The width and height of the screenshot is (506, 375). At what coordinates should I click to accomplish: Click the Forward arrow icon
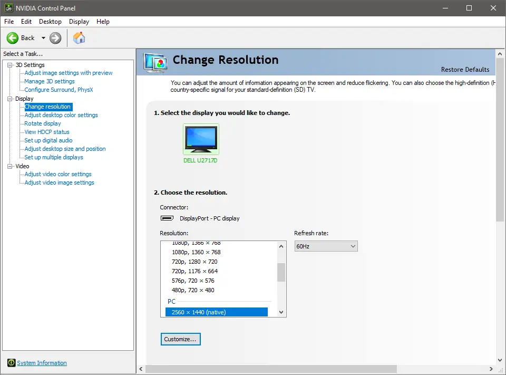click(x=55, y=38)
